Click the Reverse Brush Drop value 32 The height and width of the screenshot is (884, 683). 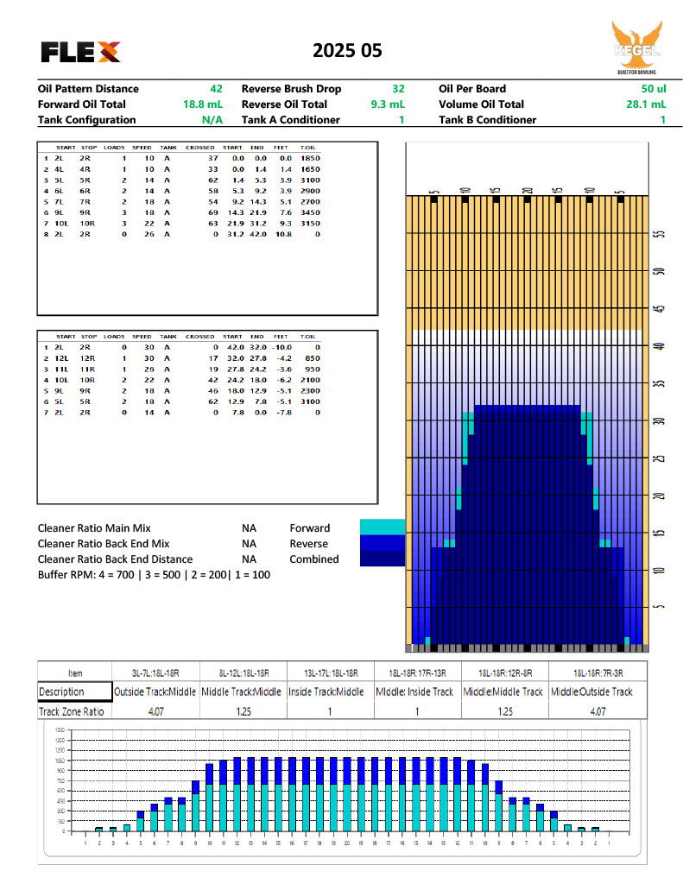[398, 89]
